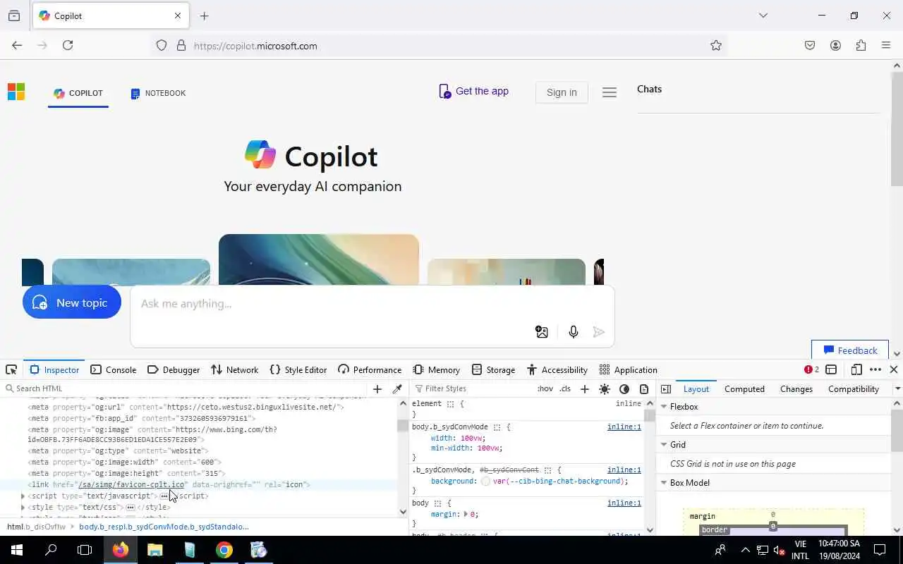
Task: Select the COPILOT tab
Action: [x=78, y=93]
